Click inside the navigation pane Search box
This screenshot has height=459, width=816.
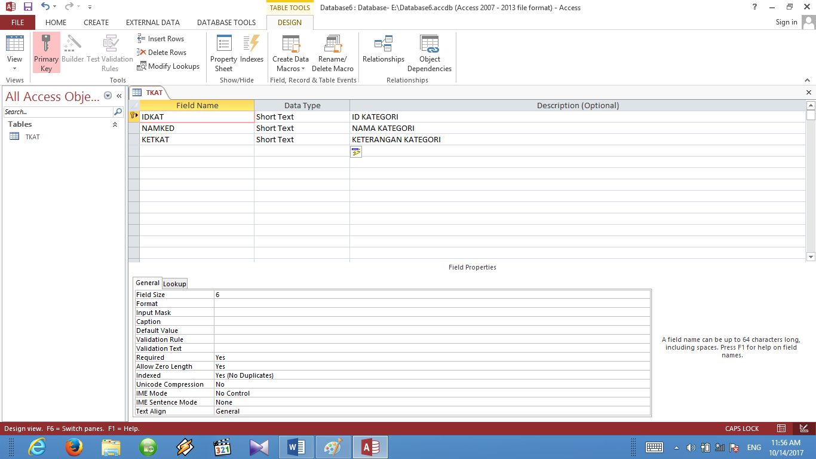[x=57, y=112]
